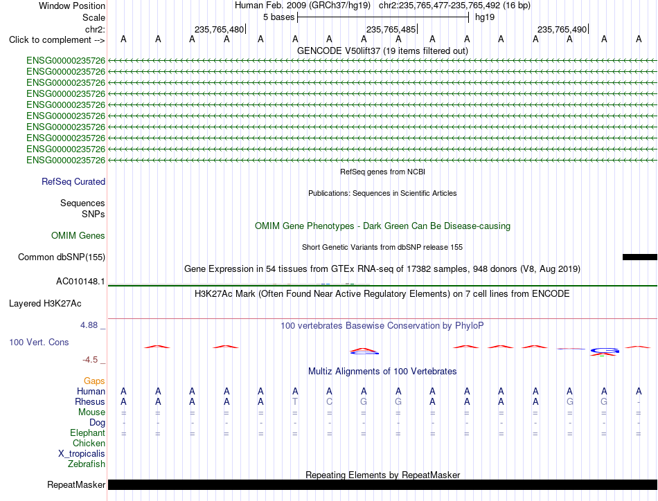Image resolution: width=658 pixels, height=501 pixels.
Task: Click the Rhesus alignment row label
Action: point(90,401)
